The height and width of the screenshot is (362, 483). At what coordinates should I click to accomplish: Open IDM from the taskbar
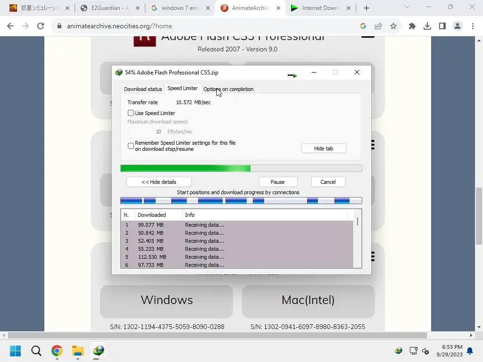pos(99,351)
